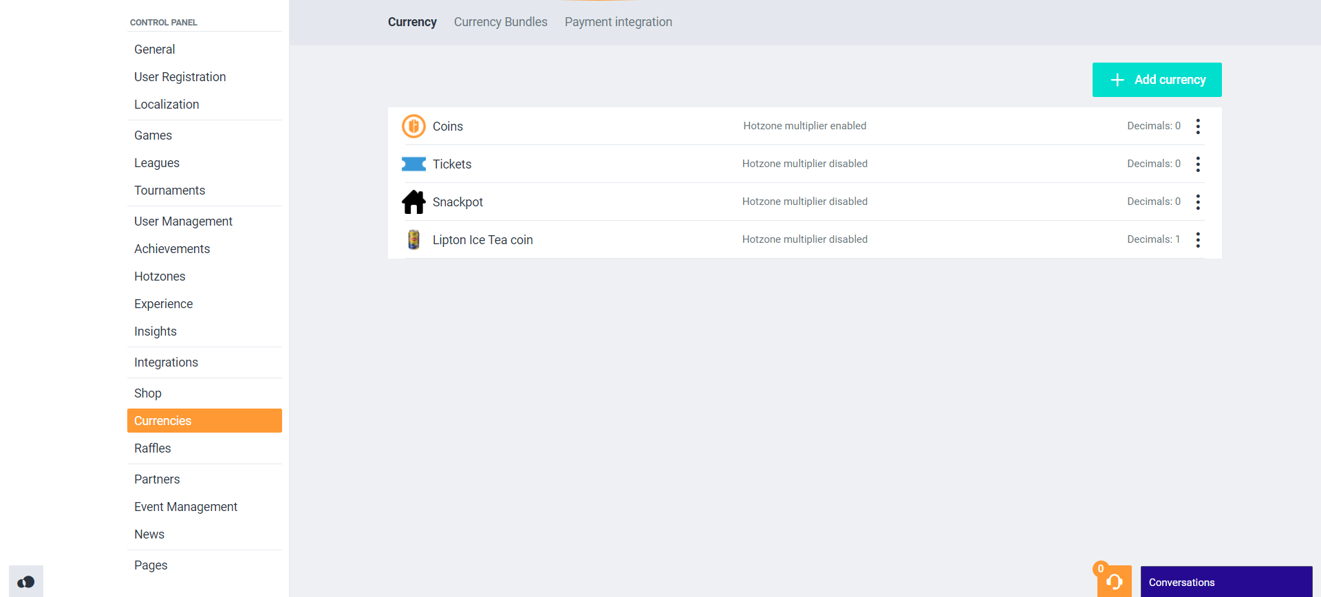Click the Lipton Ice Tea can icon
Viewport: 1321px width, 597px height.
(414, 239)
